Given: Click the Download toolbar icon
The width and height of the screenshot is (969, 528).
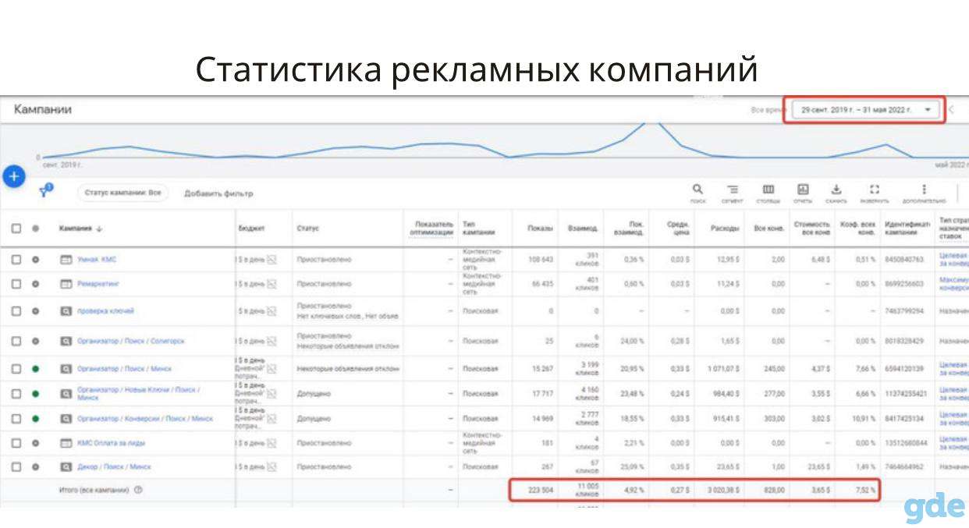Looking at the screenshot, I should pyautogui.click(x=836, y=190).
